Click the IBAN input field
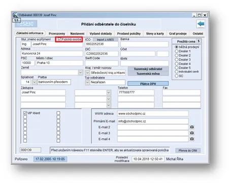Viewport: 231px width, 186px height. [144, 63]
